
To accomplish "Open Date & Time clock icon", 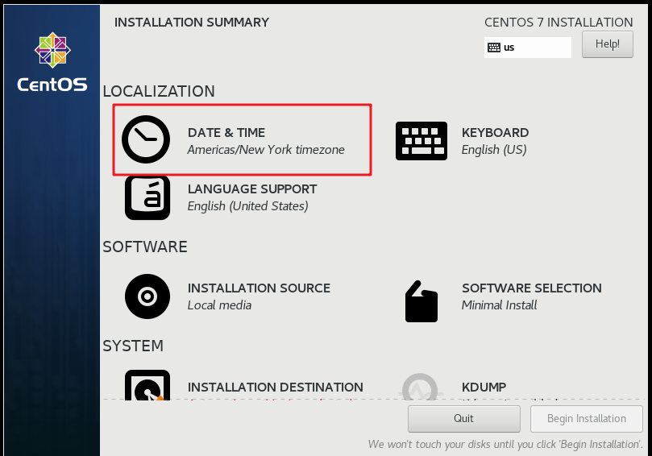I will [x=146, y=139].
